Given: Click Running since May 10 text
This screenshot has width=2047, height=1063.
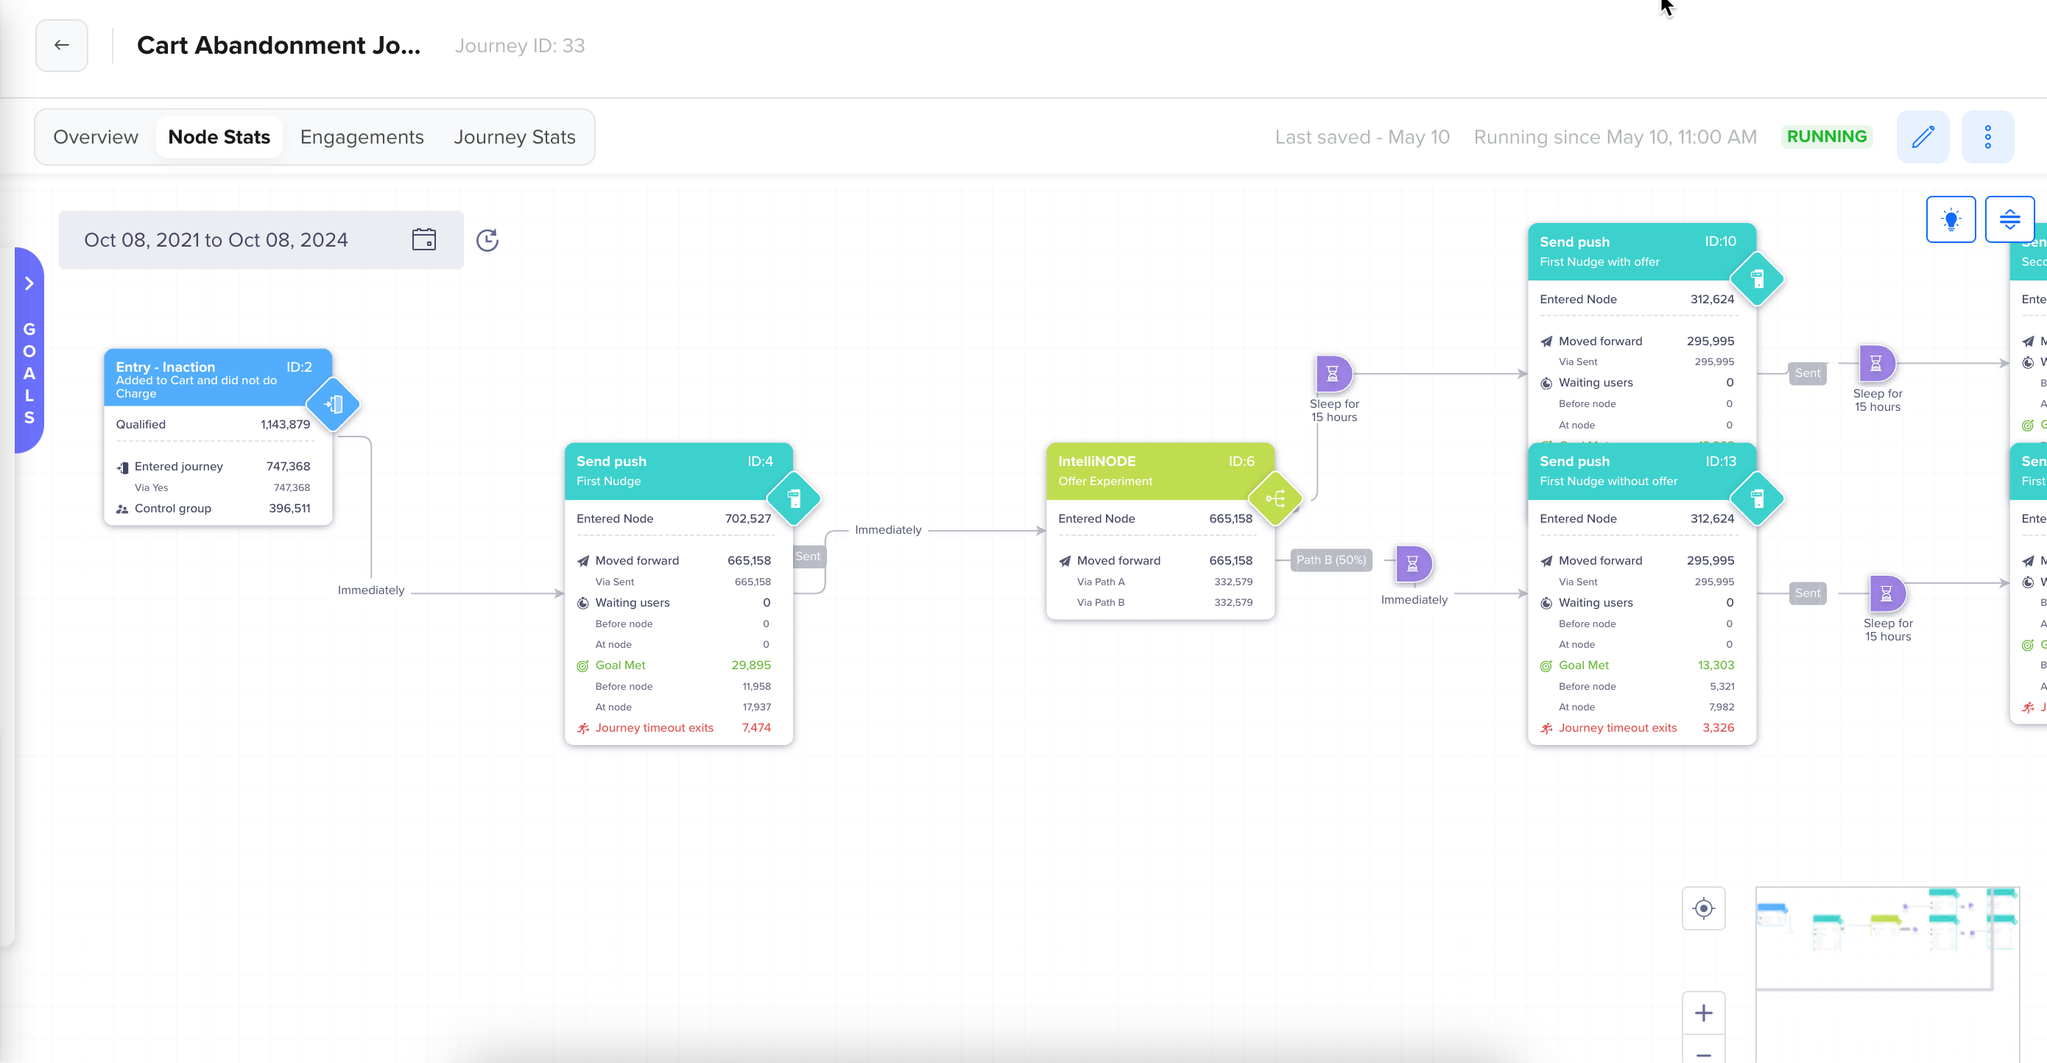Looking at the screenshot, I should tap(1615, 137).
